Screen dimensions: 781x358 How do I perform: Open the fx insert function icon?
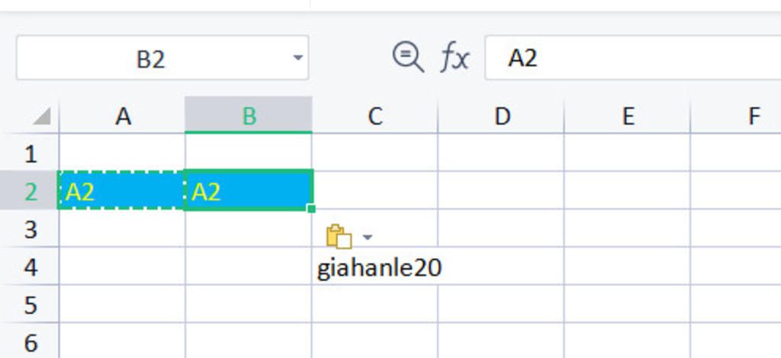(x=455, y=58)
